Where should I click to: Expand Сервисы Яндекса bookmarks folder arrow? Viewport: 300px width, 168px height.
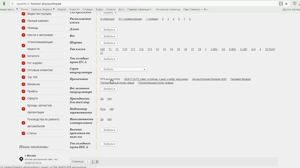click(x=54, y=9)
